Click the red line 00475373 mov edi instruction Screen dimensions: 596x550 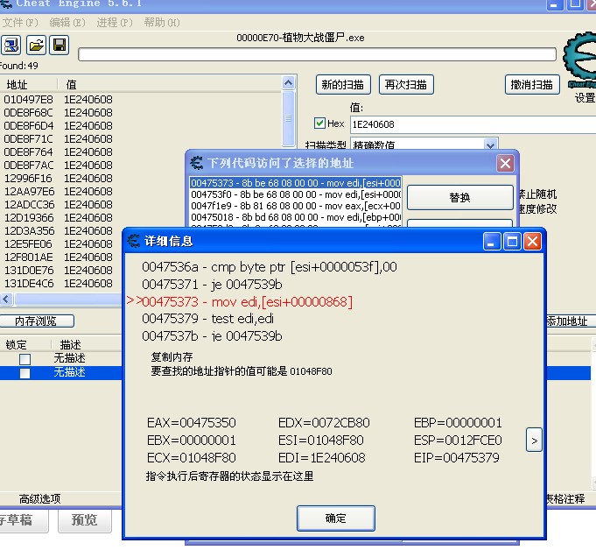point(247,301)
